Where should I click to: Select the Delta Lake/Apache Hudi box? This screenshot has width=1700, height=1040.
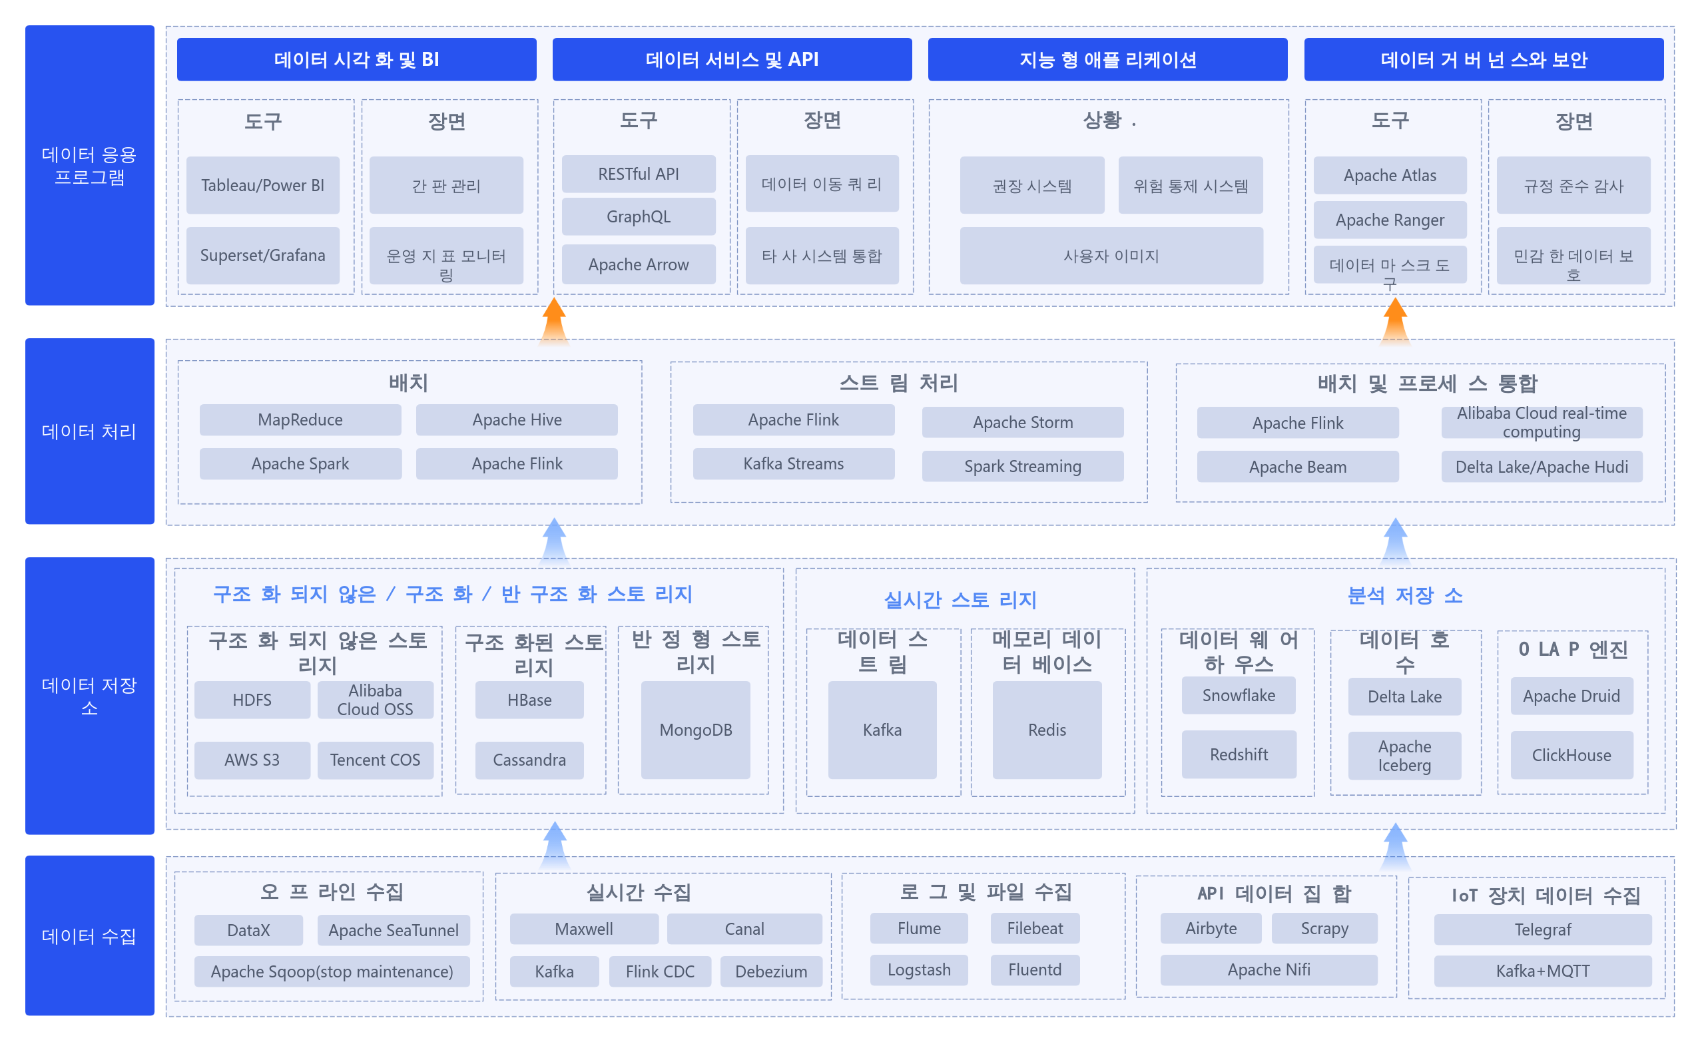pyautogui.click(x=1542, y=467)
